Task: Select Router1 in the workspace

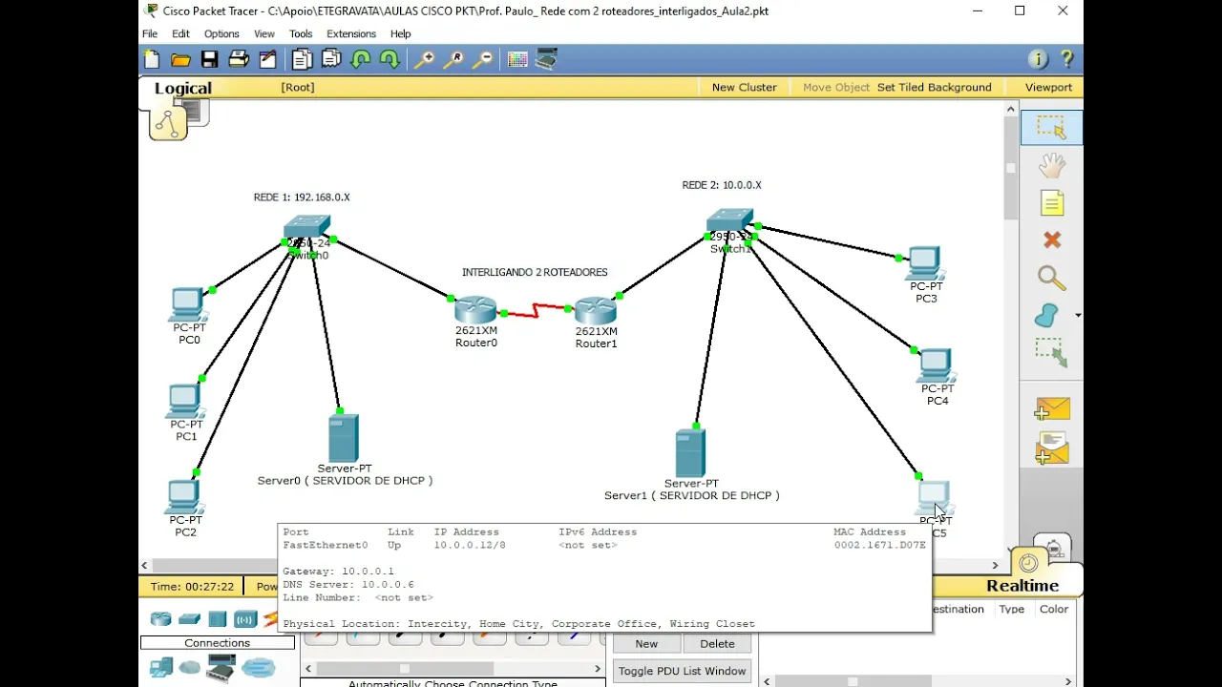Action: tap(596, 311)
